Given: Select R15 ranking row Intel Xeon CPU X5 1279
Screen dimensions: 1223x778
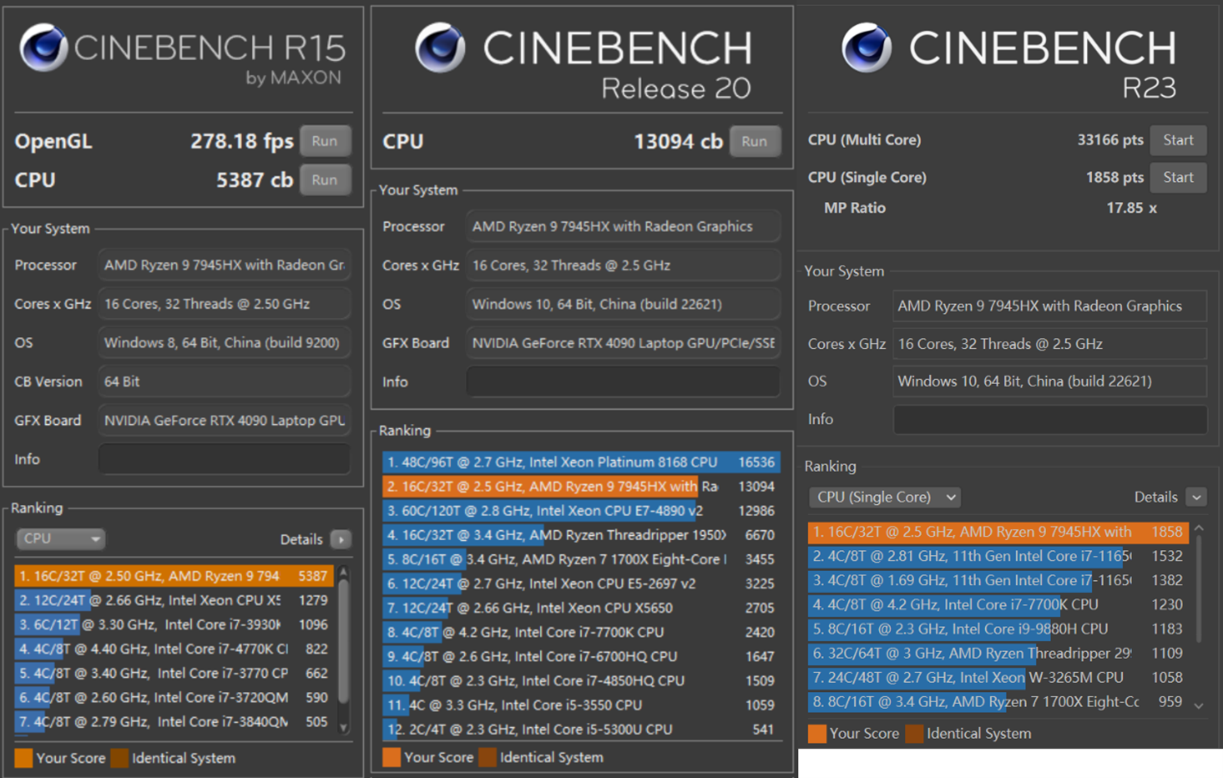Looking at the screenshot, I should [x=174, y=600].
